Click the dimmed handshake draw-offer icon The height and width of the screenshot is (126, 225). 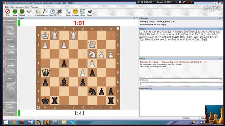click(29, 12)
